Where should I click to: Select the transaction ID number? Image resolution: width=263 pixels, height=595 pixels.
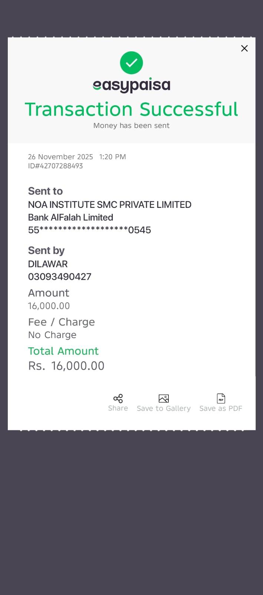[x=55, y=166]
